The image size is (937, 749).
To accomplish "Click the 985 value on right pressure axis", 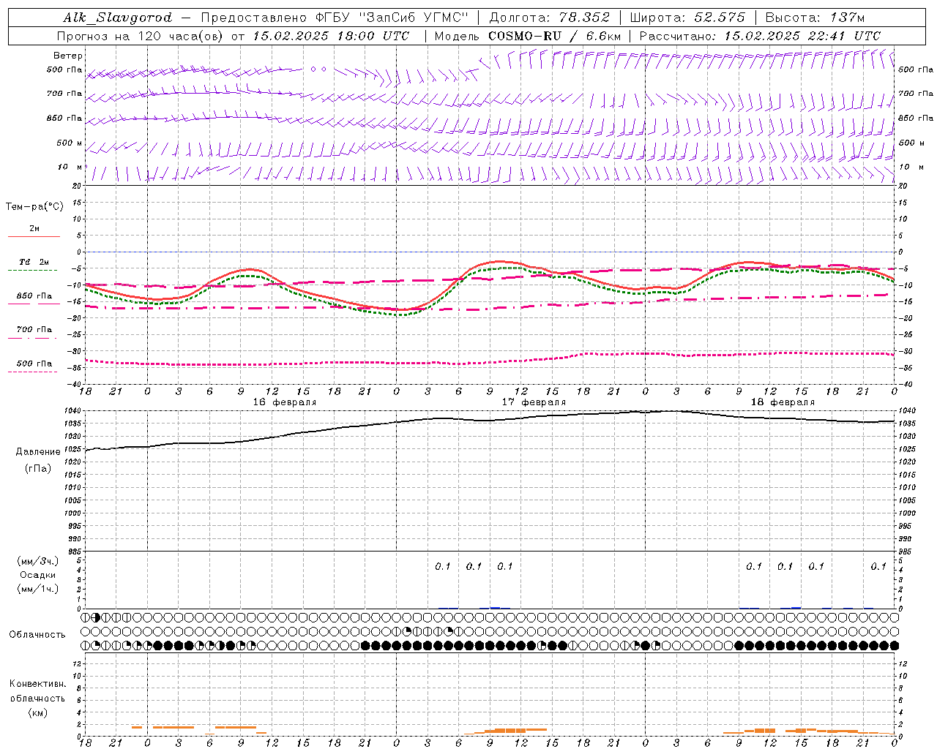I will [906, 552].
